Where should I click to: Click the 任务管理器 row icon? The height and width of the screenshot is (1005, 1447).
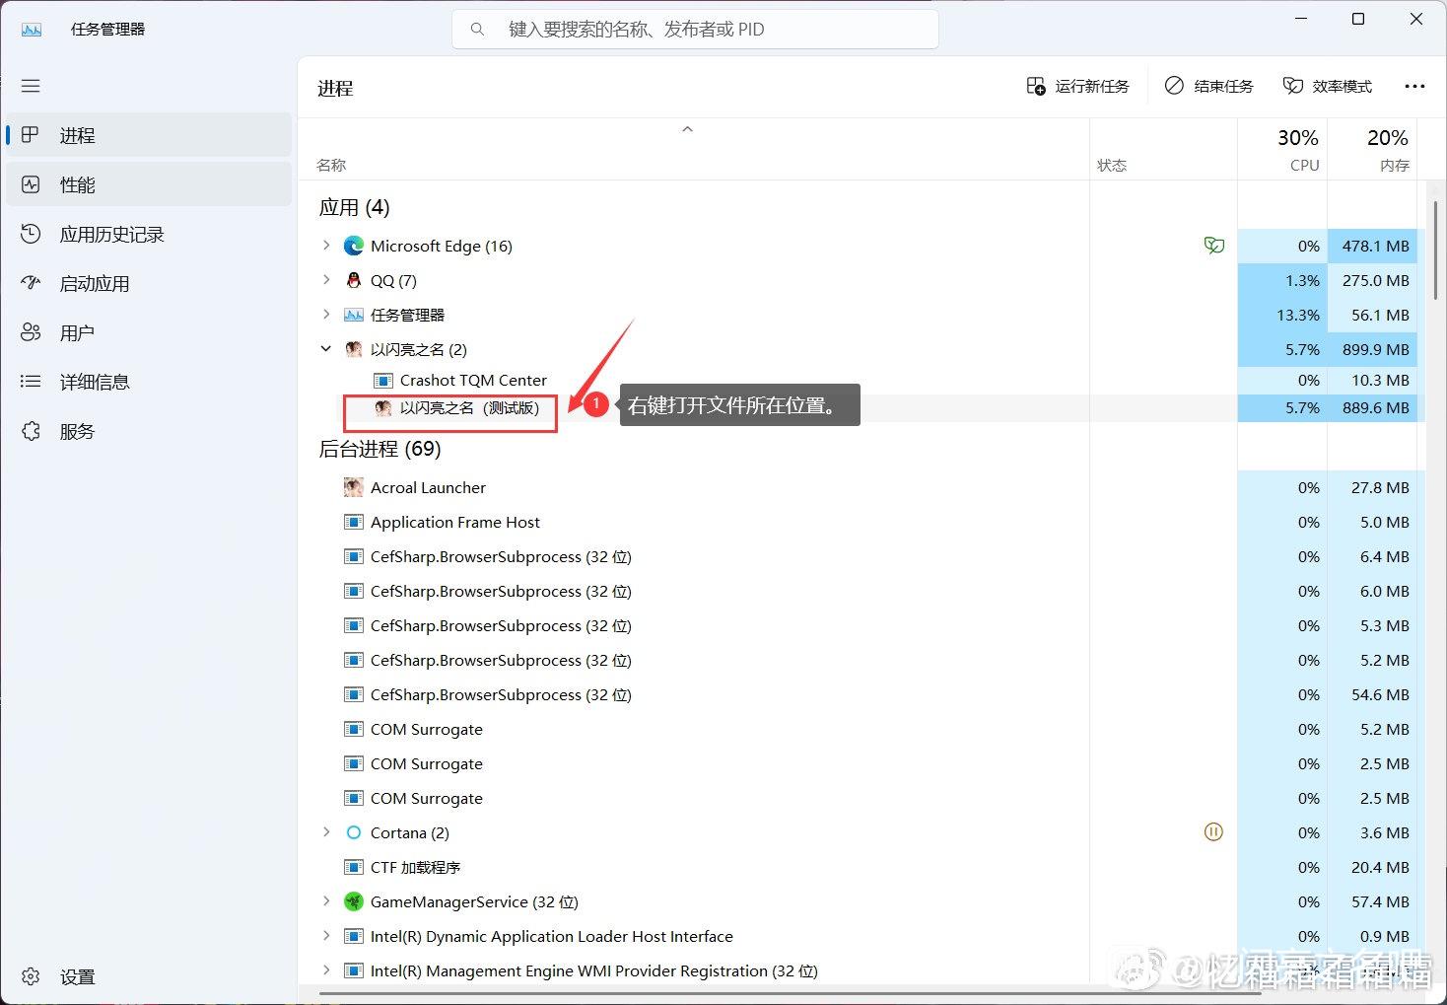tap(353, 315)
